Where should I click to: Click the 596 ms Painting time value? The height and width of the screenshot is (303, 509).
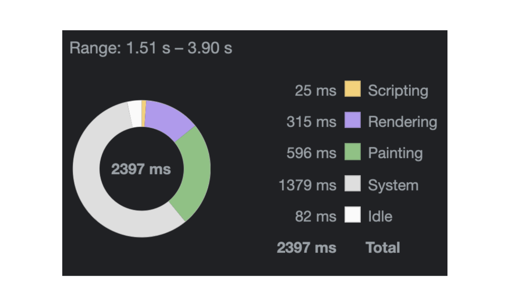click(x=311, y=153)
